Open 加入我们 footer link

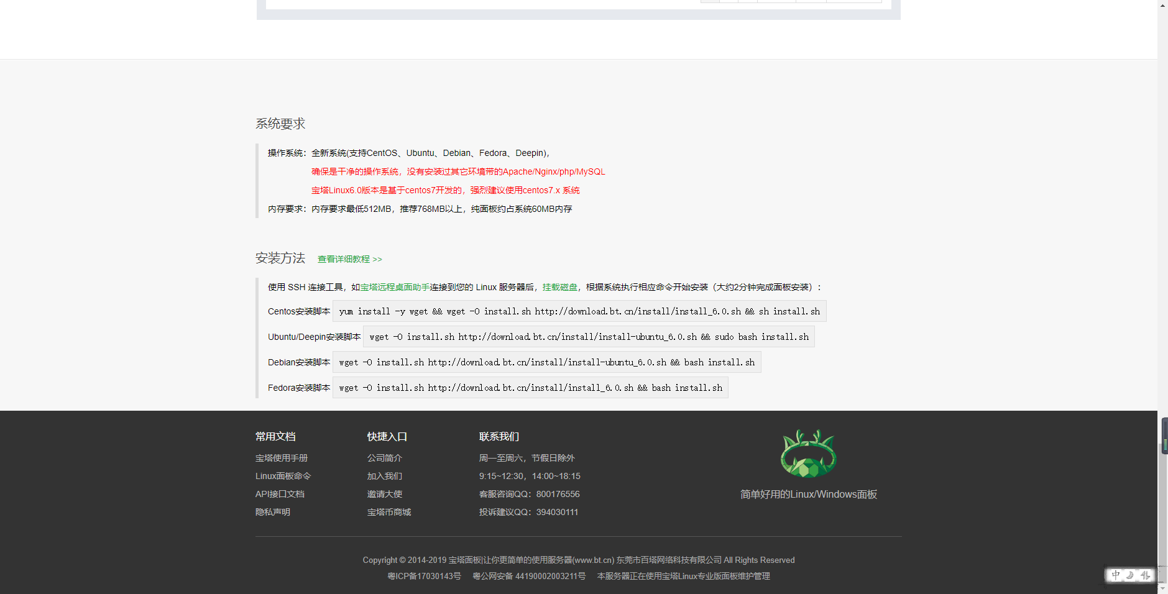pyautogui.click(x=385, y=476)
